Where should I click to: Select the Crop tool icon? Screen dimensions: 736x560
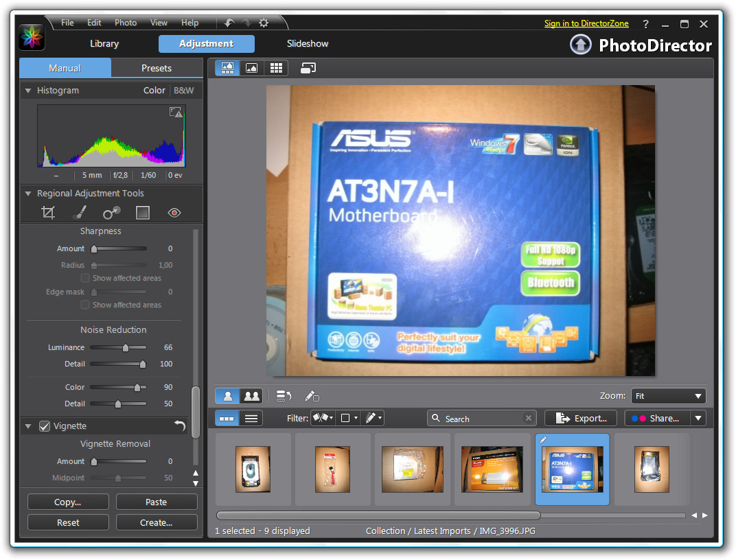point(48,213)
